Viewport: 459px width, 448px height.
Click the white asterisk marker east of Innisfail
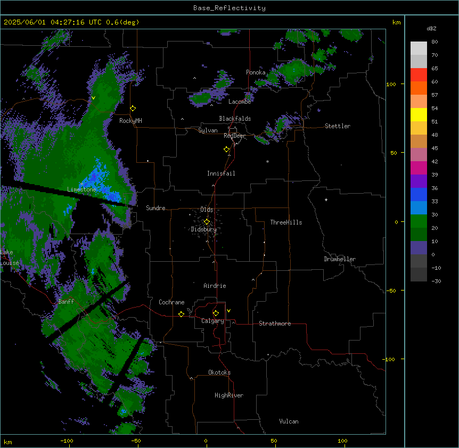click(x=267, y=161)
